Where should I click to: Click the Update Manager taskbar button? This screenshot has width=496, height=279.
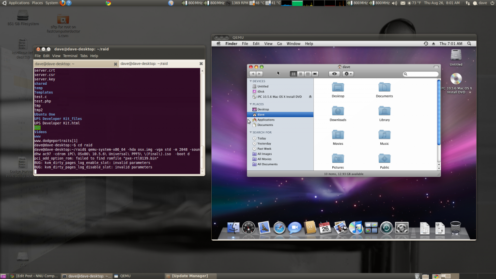point(190,276)
